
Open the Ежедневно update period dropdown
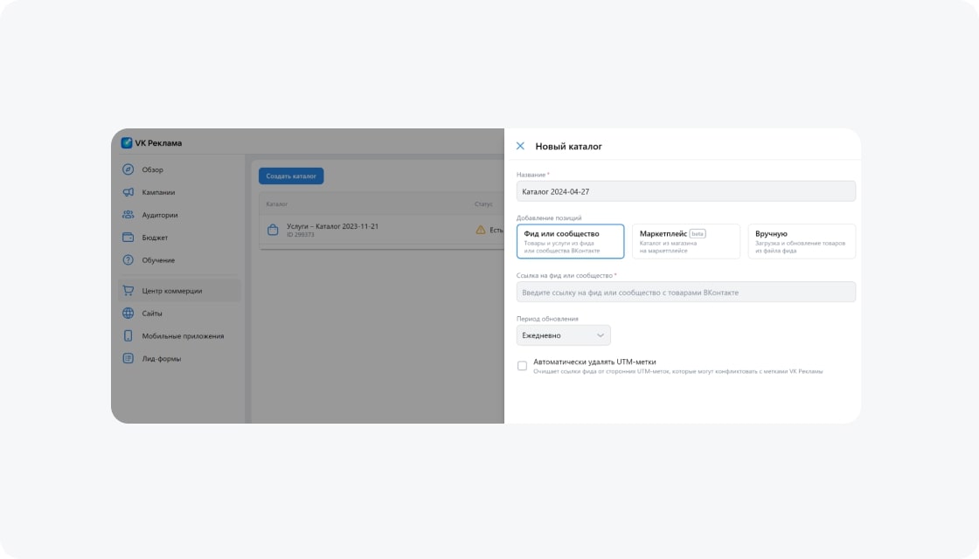tap(563, 335)
